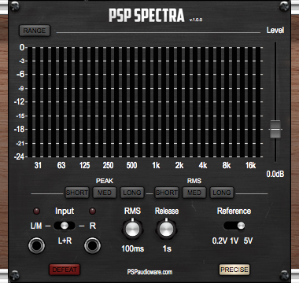Image resolution: width=299 pixels, height=283 pixels.
Task: Click the L/M input jack
Action: pos(36,246)
